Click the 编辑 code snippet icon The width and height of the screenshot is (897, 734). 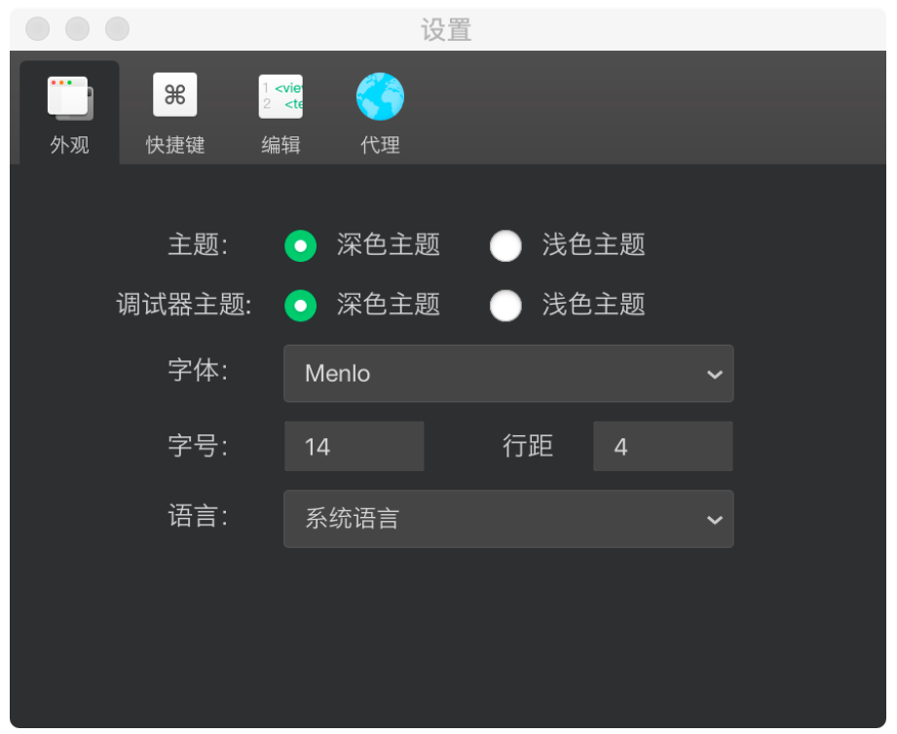(x=280, y=94)
